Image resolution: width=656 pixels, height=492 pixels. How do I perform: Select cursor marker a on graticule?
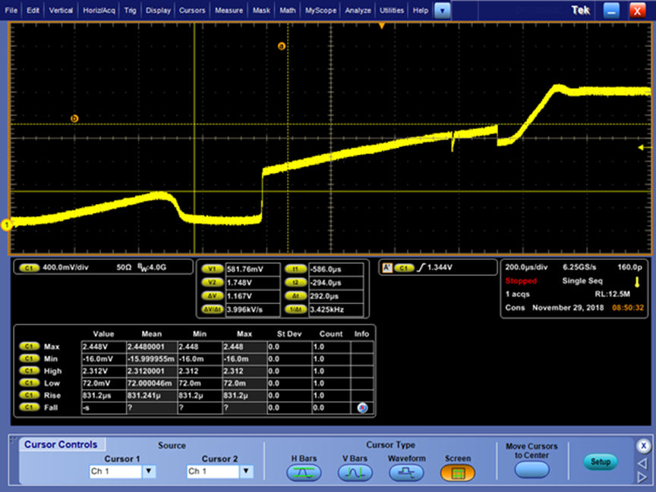pyautogui.click(x=282, y=46)
